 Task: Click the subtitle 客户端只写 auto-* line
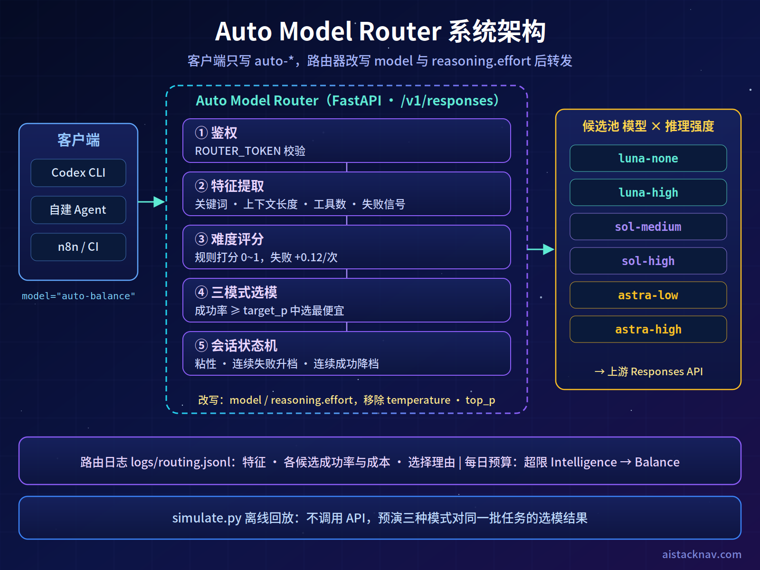point(380,61)
